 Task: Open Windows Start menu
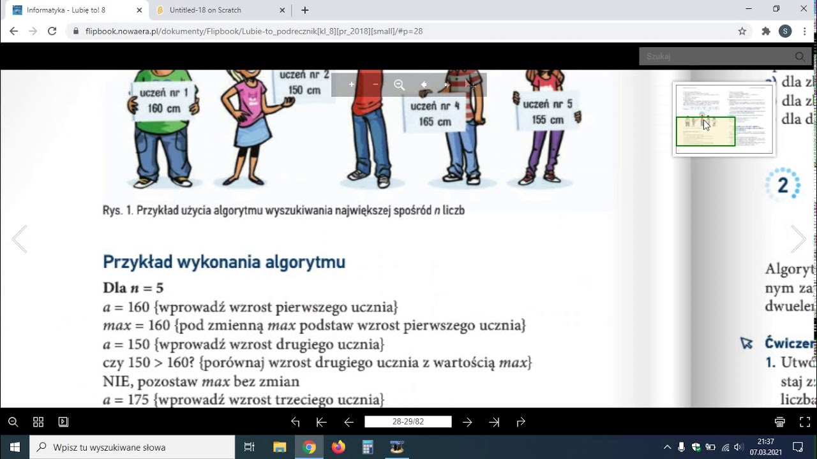(15, 447)
